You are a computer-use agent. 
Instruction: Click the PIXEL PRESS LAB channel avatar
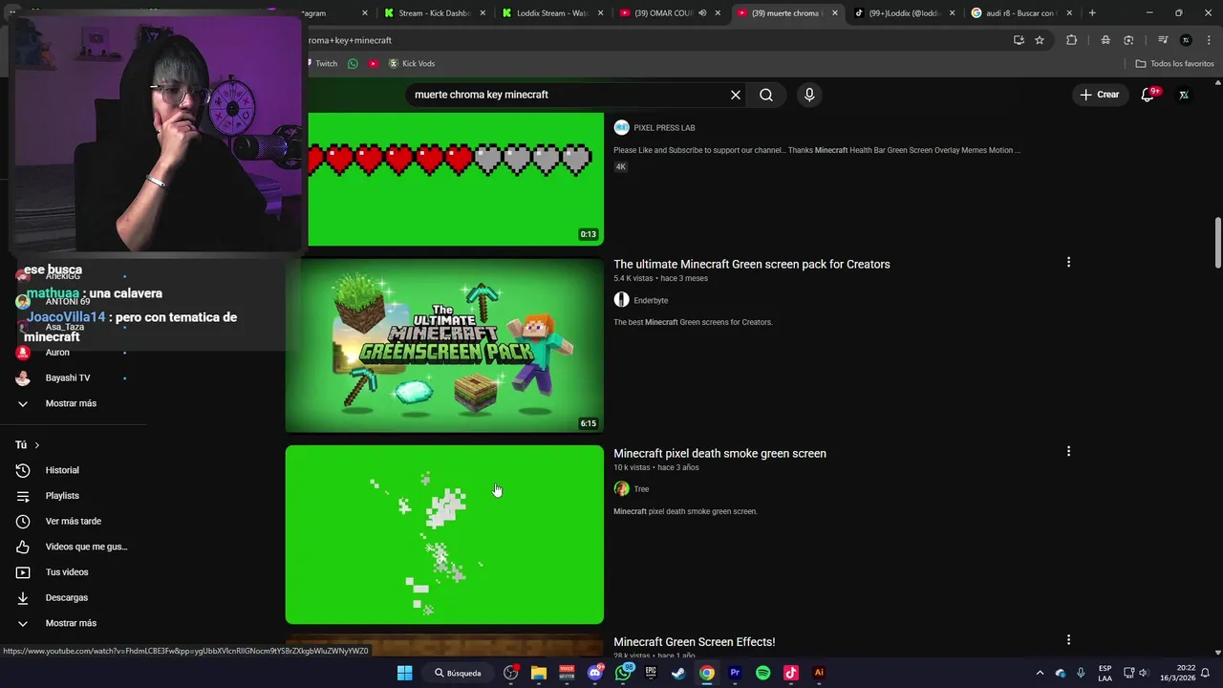621,127
